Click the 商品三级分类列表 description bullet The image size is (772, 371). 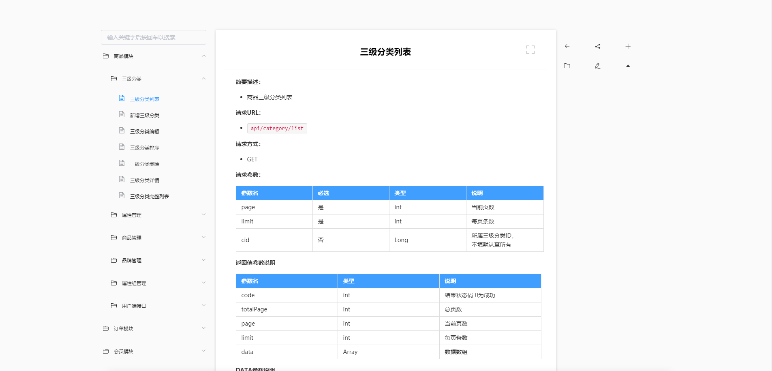click(269, 97)
